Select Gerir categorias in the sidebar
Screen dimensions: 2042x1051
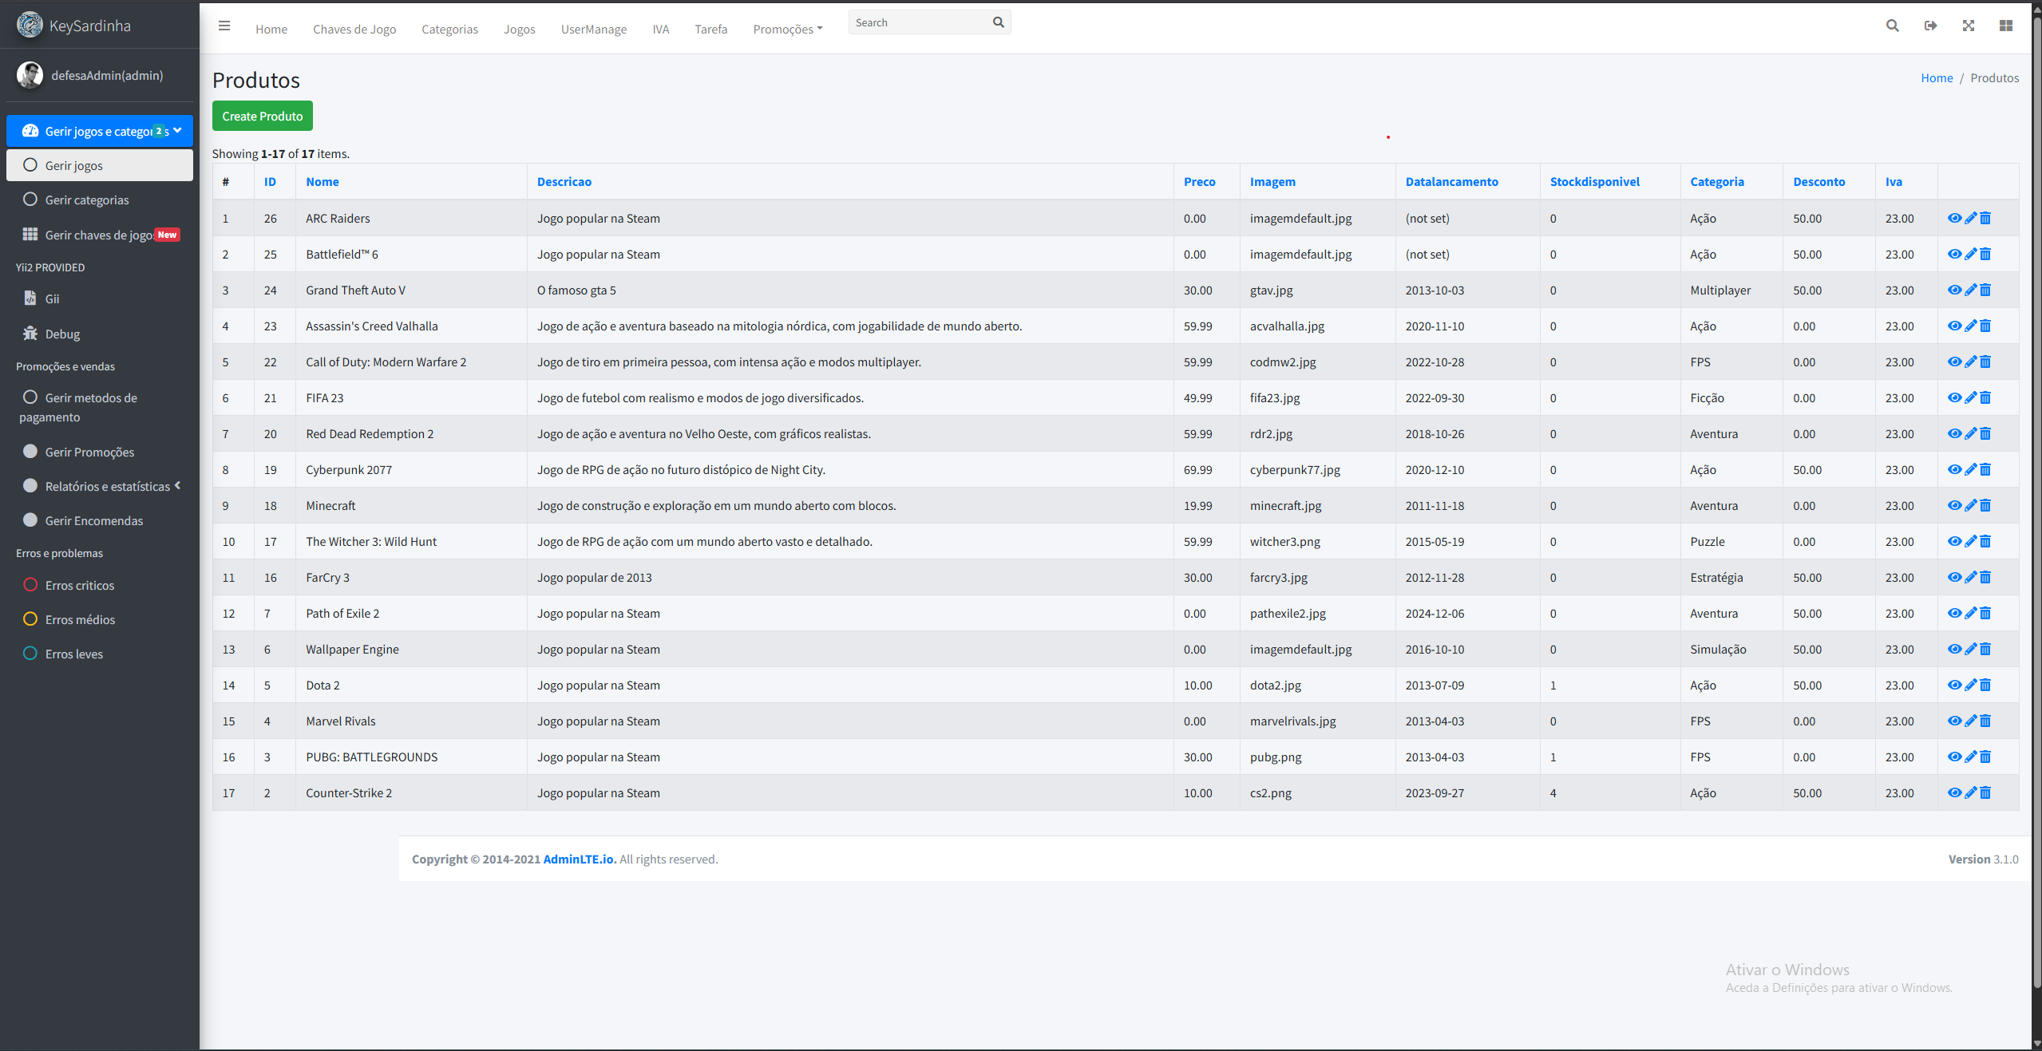point(86,200)
